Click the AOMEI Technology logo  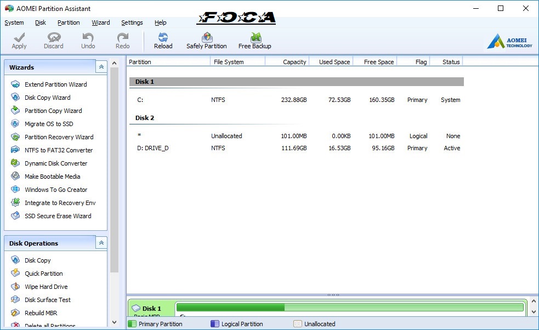(509, 41)
